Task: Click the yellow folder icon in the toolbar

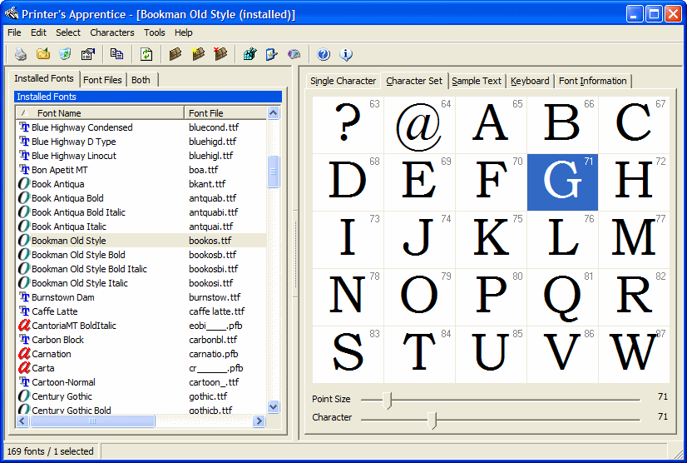Action: point(43,54)
